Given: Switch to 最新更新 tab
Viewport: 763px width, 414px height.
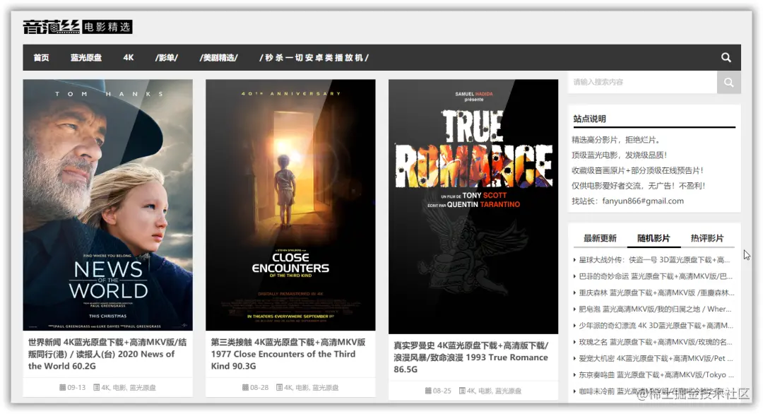Looking at the screenshot, I should point(600,238).
